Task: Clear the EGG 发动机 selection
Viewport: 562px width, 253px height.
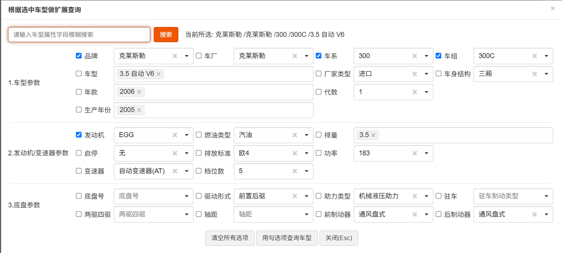Action: (x=175, y=135)
